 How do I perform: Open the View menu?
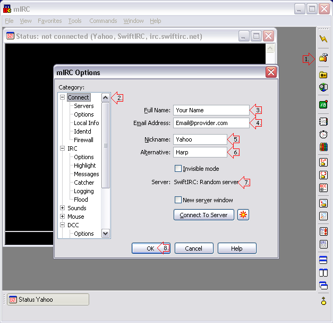coord(25,21)
